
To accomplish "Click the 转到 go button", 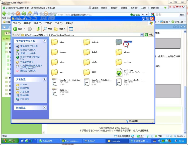I will [x=149, y=35].
